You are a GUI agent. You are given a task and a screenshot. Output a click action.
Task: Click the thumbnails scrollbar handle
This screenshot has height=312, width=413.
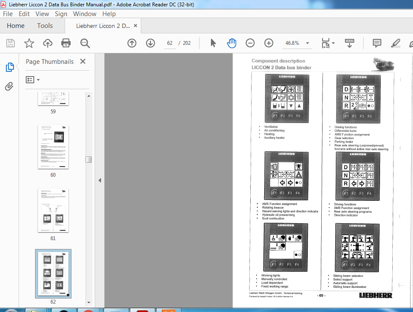[88, 159]
